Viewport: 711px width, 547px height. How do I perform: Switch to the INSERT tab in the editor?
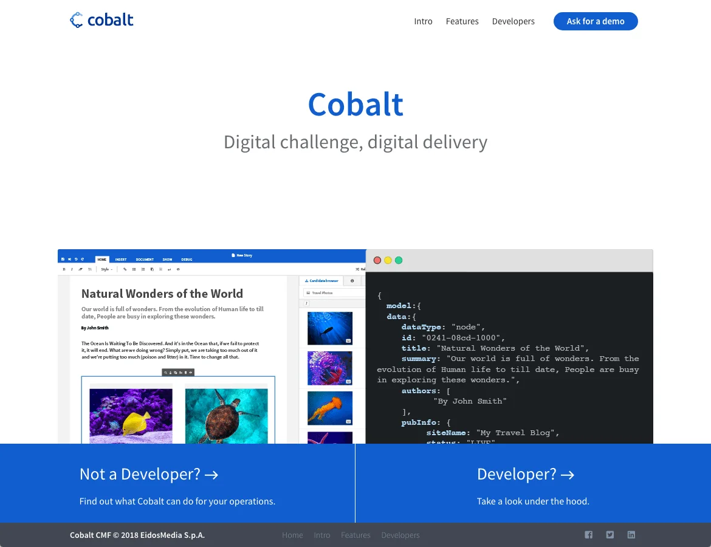pyautogui.click(x=120, y=260)
